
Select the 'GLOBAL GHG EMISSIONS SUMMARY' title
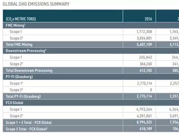tap(36, 4)
